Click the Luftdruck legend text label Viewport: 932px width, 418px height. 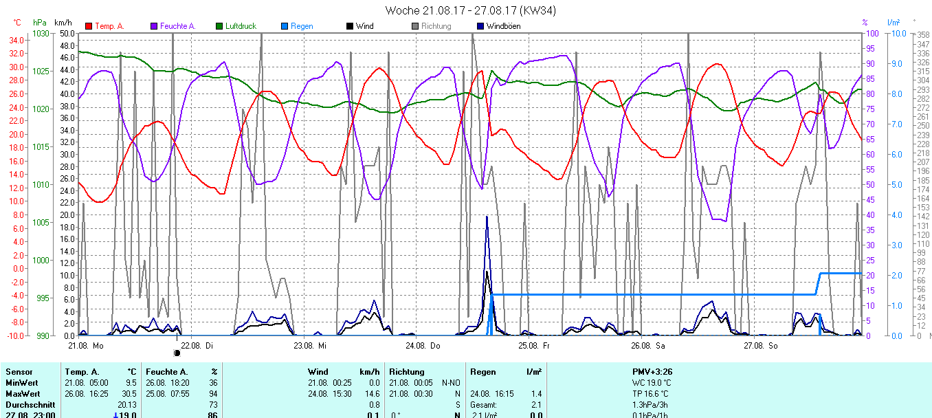[x=241, y=26]
